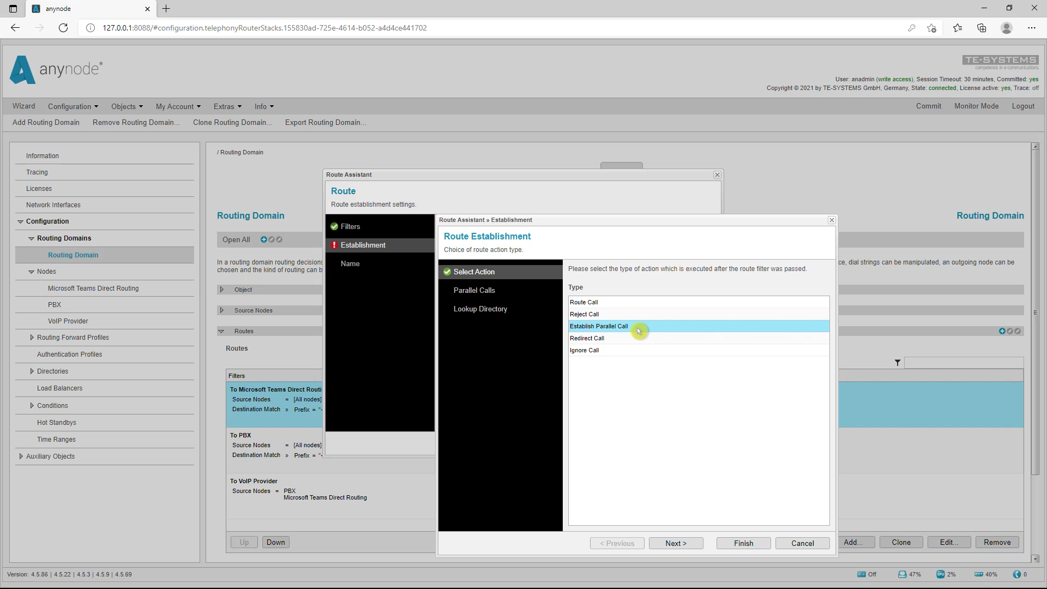Screen dimensions: 1047x589
Task: Open the Objects menu
Action: click(x=127, y=106)
